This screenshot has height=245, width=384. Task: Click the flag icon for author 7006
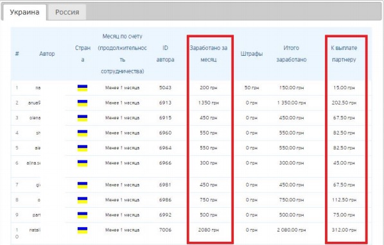82,230
